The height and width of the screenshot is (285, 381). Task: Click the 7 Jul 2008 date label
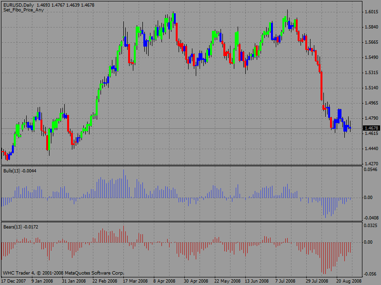coord(285,281)
